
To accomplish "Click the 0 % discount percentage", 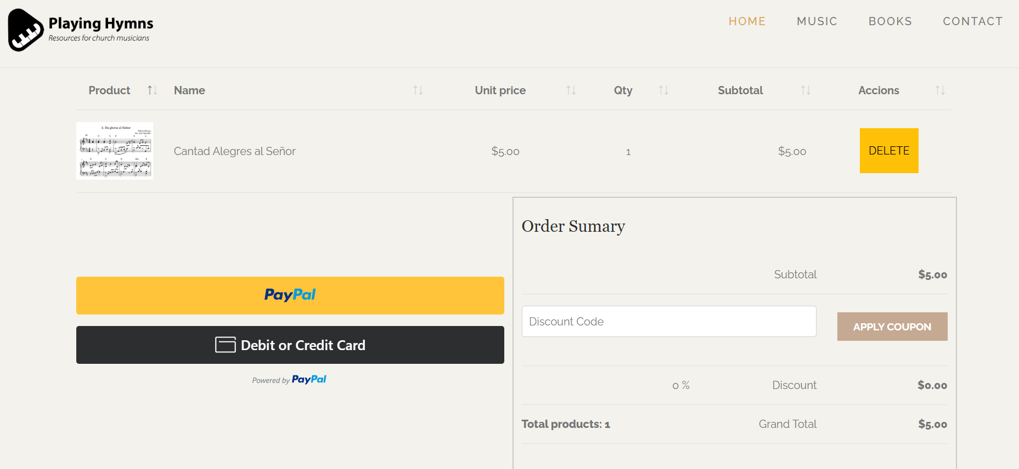I will pos(681,386).
